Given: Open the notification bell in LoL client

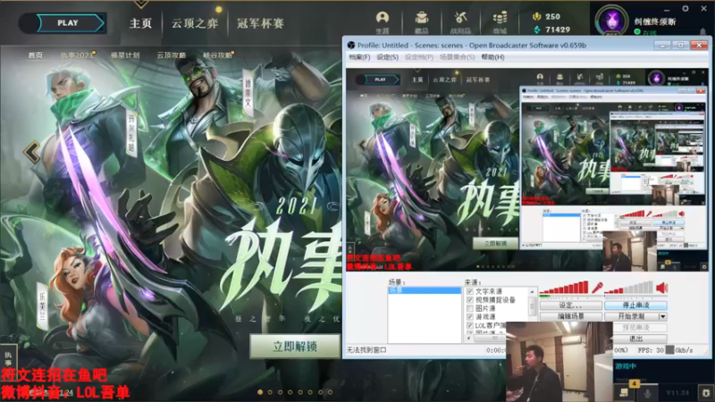Looking at the screenshot, I should tap(702, 32).
